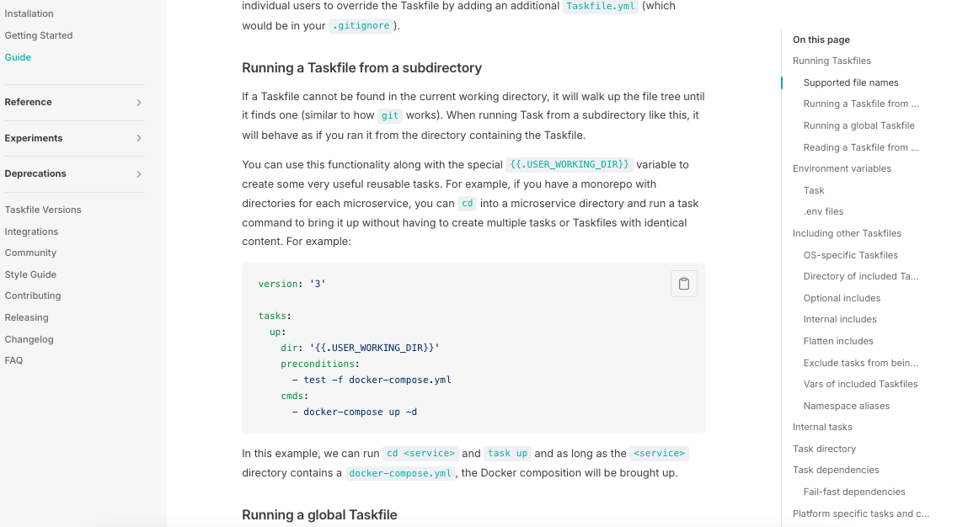968x527 pixels.
Task: Go to Task dependencies section
Action: pos(836,470)
